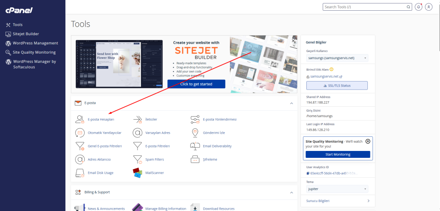This screenshot has height=211, width=440.
Task: Open WordPress Management in the sidebar
Action: 35,43
